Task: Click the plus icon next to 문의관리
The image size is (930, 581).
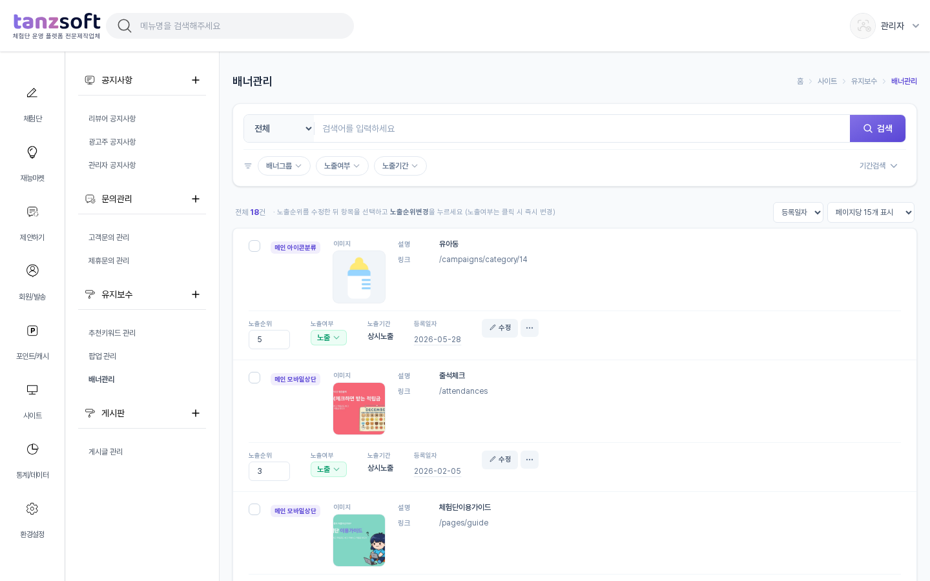Action: coord(196,199)
